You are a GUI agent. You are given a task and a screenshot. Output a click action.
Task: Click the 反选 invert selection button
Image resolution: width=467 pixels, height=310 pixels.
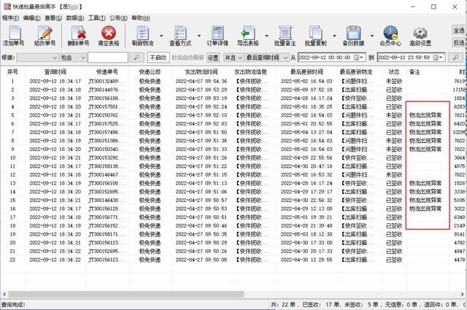[x=459, y=43]
